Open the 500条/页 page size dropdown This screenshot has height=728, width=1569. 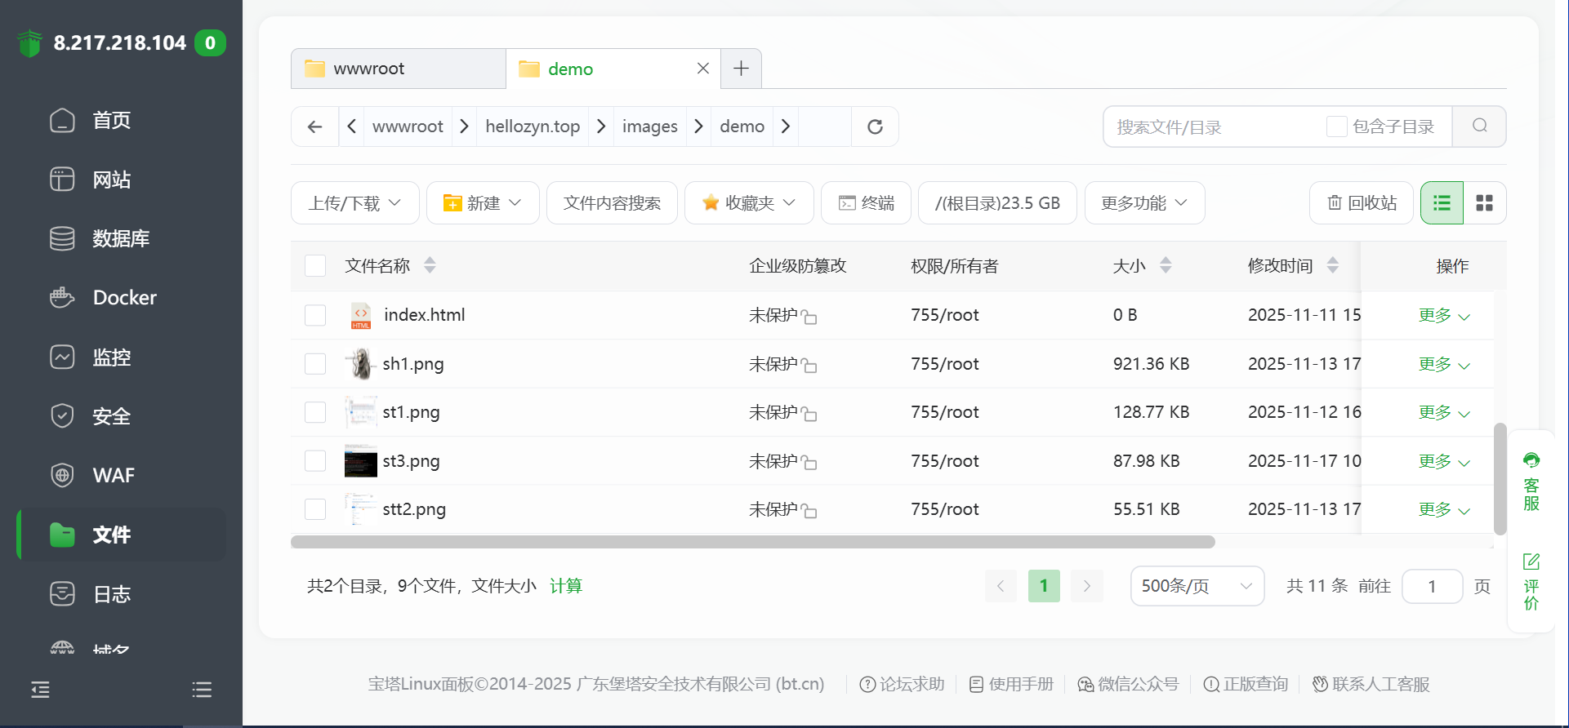point(1197,586)
